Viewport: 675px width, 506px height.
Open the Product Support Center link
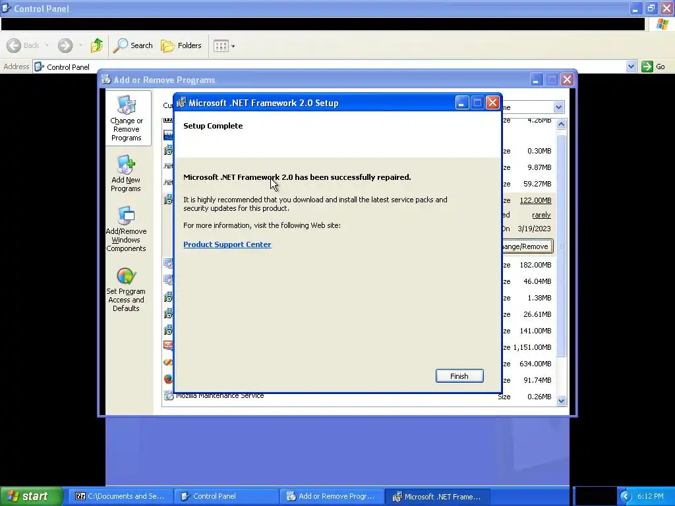227,244
